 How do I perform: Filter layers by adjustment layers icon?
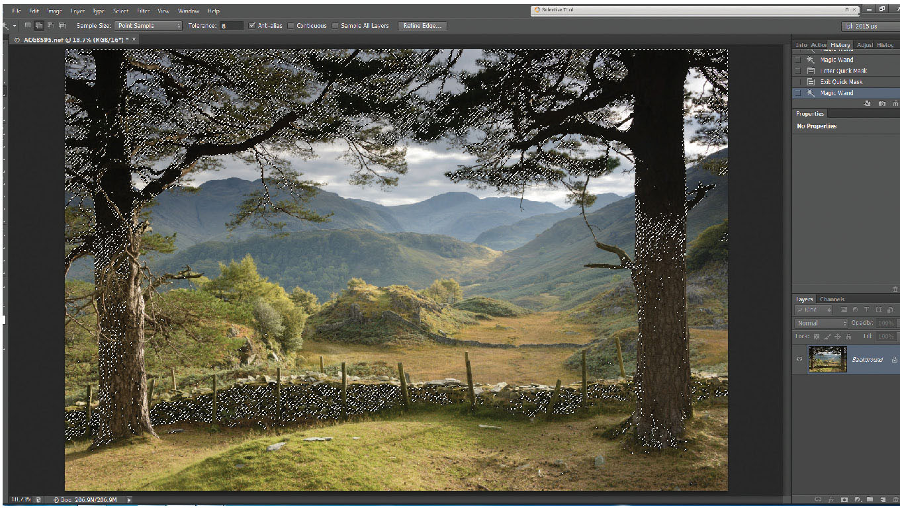coord(856,310)
